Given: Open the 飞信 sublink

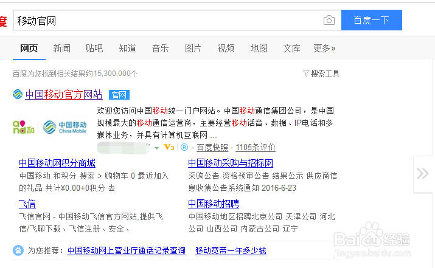Looking at the screenshot, I should click(x=27, y=204).
